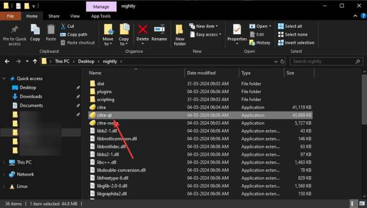
Task: Click Select all in ribbon
Action: 290,26
